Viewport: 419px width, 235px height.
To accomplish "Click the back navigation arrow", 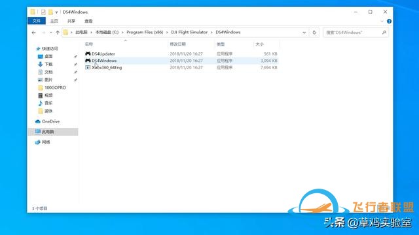I will 33,33.
